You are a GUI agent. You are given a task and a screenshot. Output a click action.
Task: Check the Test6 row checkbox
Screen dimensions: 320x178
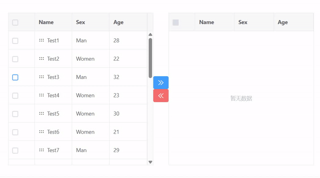(x=15, y=132)
